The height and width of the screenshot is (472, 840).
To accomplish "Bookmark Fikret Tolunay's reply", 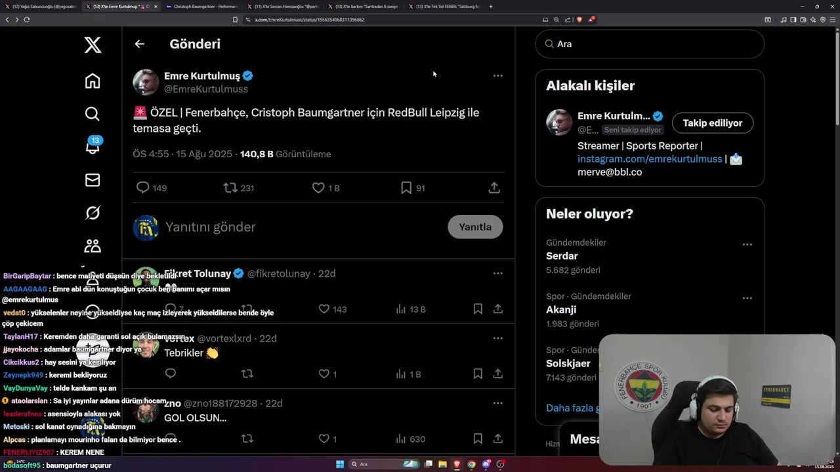I will pos(478,309).
